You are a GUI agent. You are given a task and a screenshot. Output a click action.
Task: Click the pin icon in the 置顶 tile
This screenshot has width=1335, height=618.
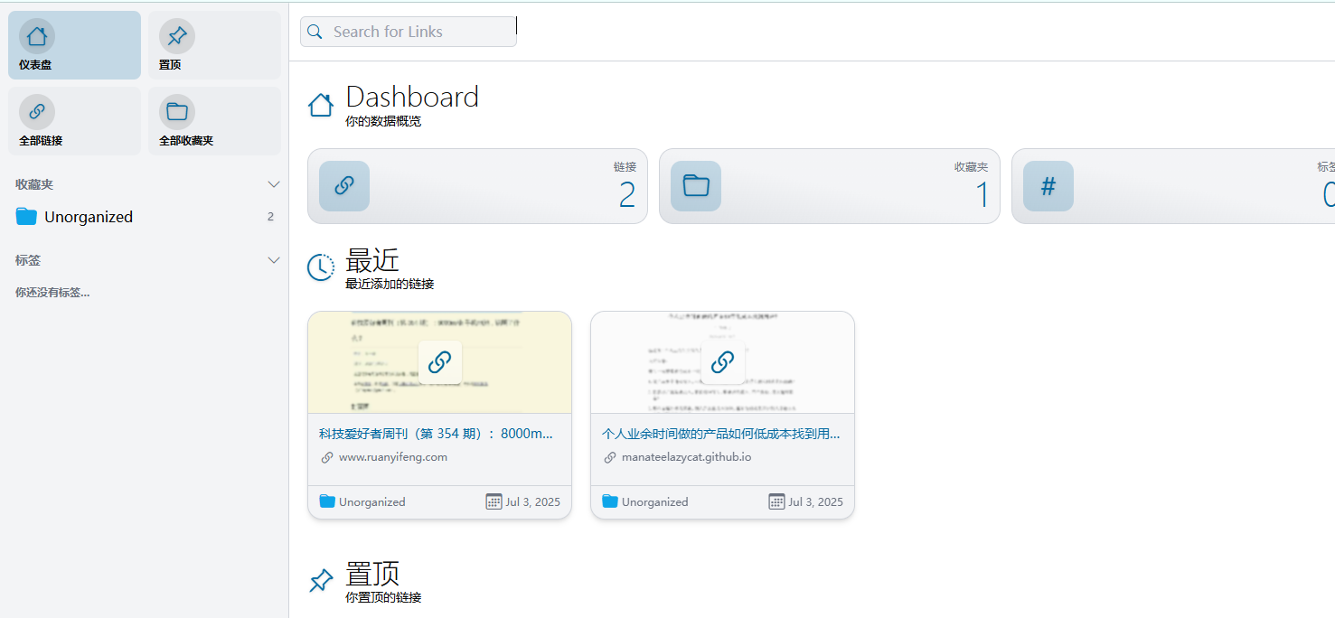click(x=177, y=36)
